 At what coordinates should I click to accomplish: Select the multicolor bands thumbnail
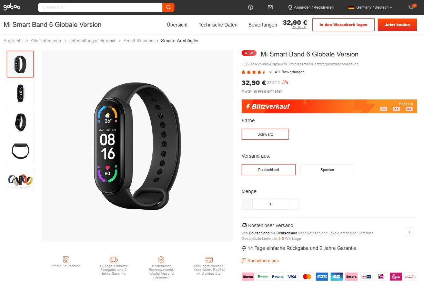(x=20, y=180)
